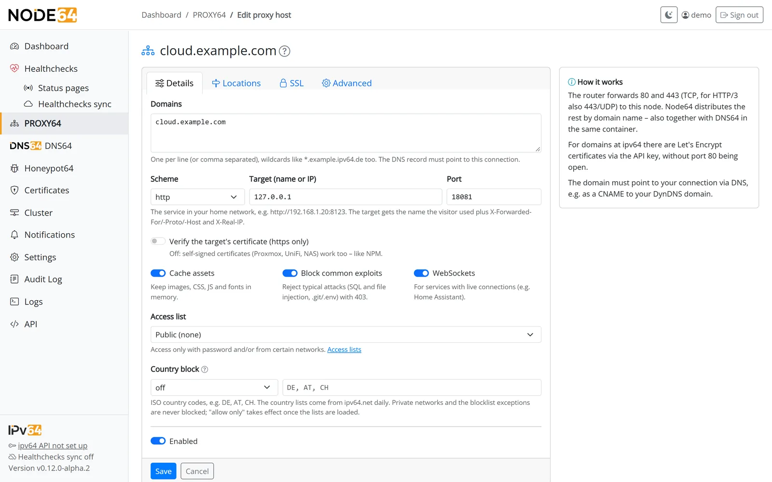Click the Domains text area

[x=346, y=133]
